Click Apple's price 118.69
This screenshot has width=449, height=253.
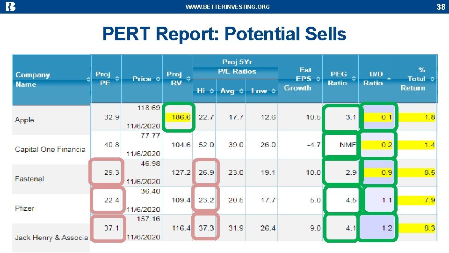[x=149, y=108]
